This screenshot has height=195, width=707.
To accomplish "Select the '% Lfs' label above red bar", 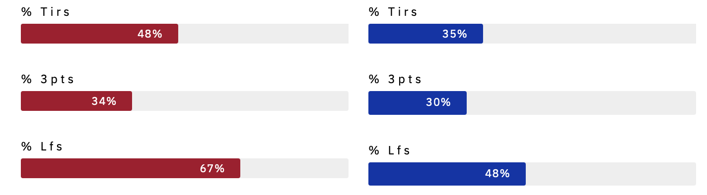I will click(42, 146).
